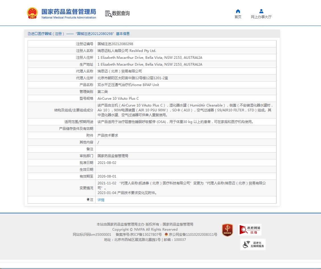Click intended use text mentioning OSA
Screen dimensions: 321x269
click(x=176, y=122)
